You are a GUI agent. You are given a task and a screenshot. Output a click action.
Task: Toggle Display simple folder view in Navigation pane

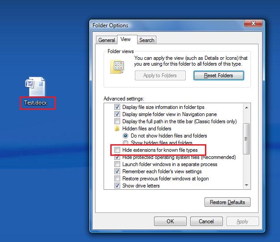click(x=117, y=114)
